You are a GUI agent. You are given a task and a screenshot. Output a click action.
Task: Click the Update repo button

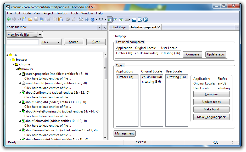click(x=215, y=54)
